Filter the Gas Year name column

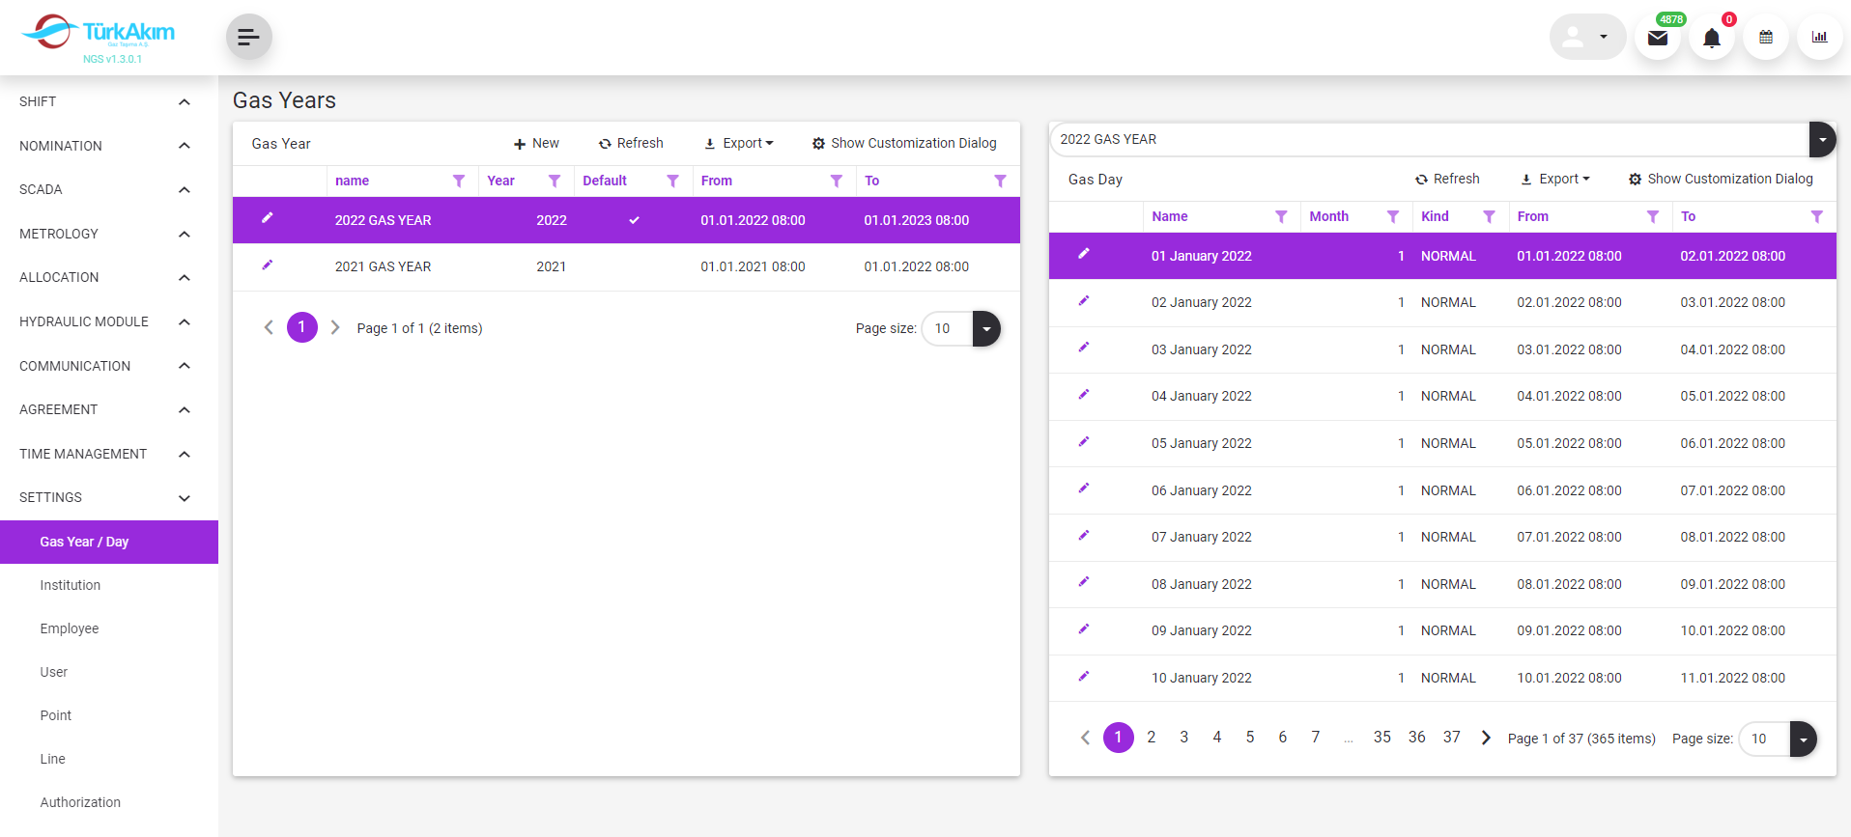click(459, 181)
